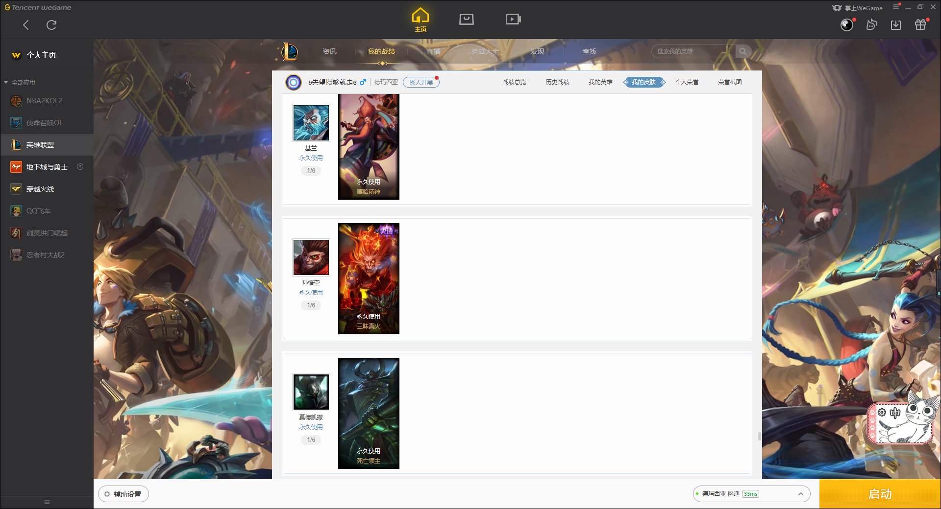Select 英雄联盟 in sidebar
The image size is (941, 509).
(x=47, y=145)
